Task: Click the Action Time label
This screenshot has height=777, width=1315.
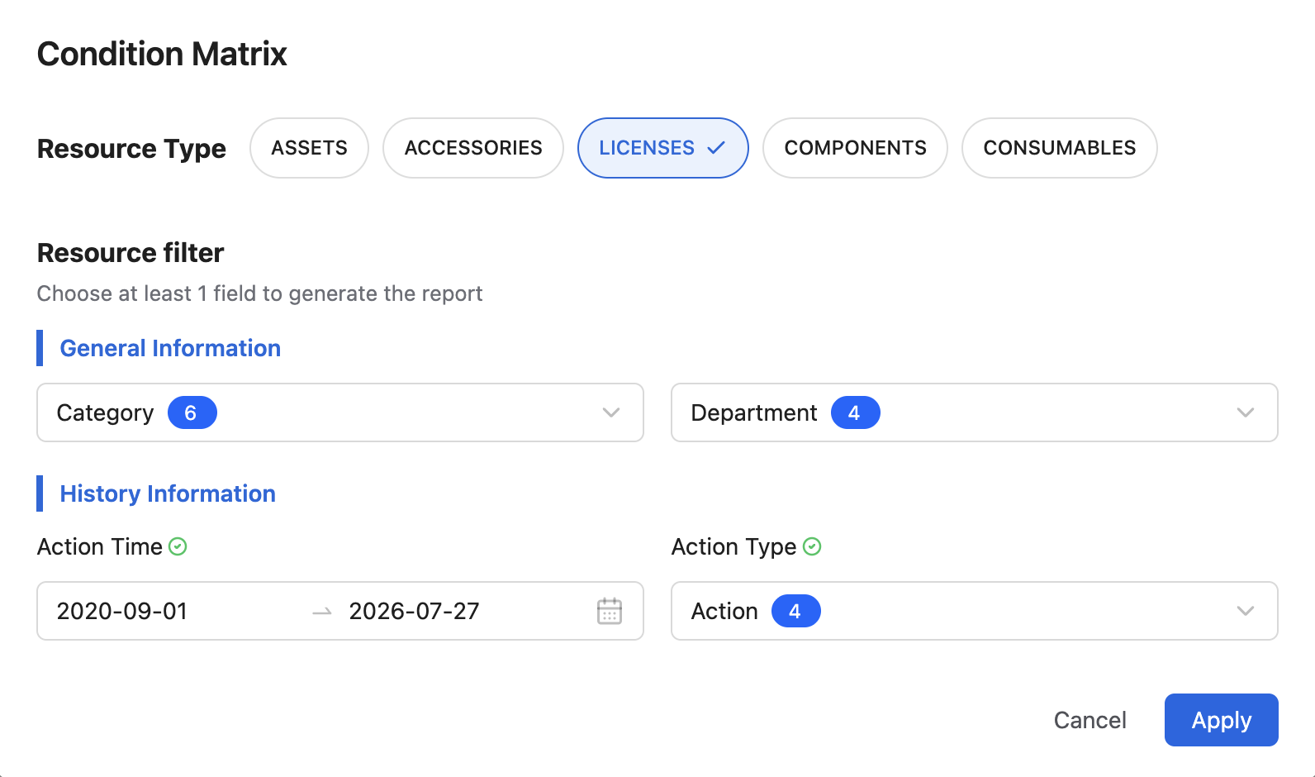Action: (100, 546)
